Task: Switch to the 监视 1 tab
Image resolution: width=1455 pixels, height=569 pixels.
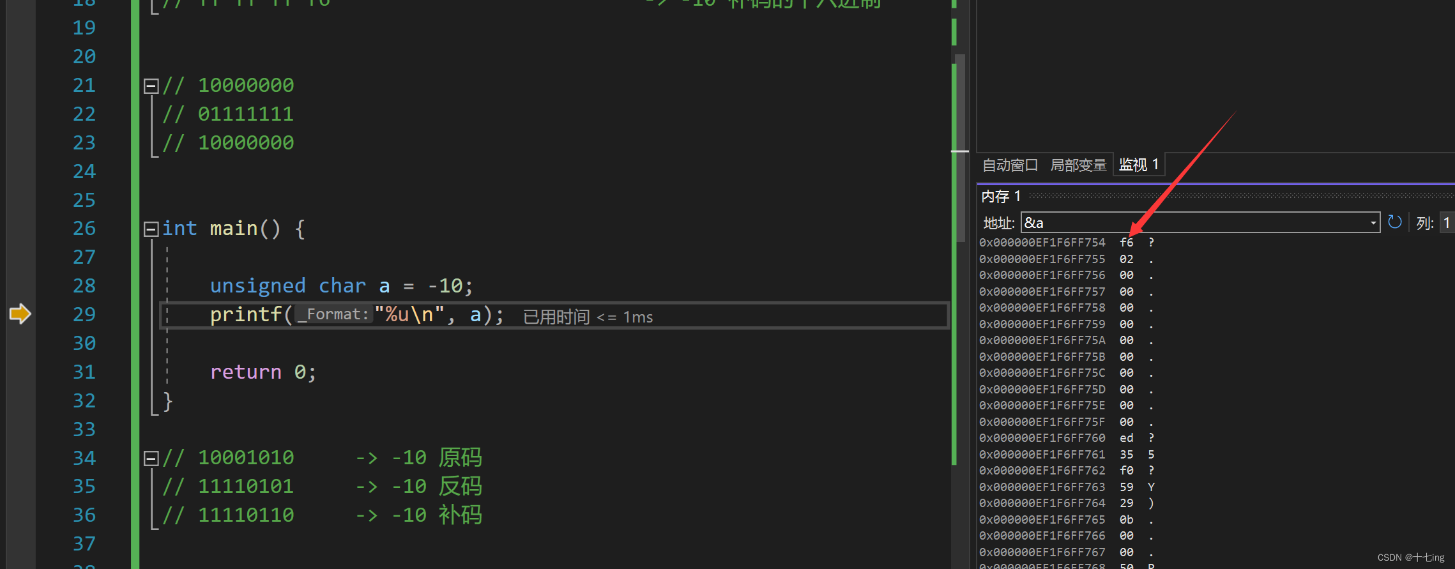Action: point(1139,165)
